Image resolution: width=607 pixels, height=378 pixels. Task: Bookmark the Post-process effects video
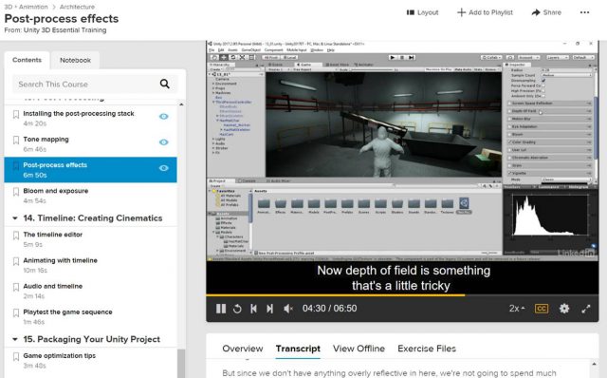tap(16, 165)
